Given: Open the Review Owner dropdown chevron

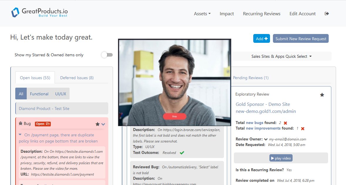Looking at the screenshot, I should click(x=266, y=139).
